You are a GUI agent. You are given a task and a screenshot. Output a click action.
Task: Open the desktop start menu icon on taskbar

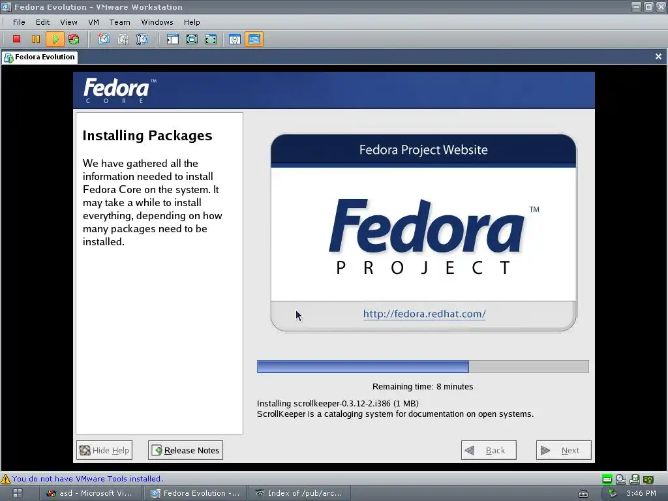click(18, 493)
